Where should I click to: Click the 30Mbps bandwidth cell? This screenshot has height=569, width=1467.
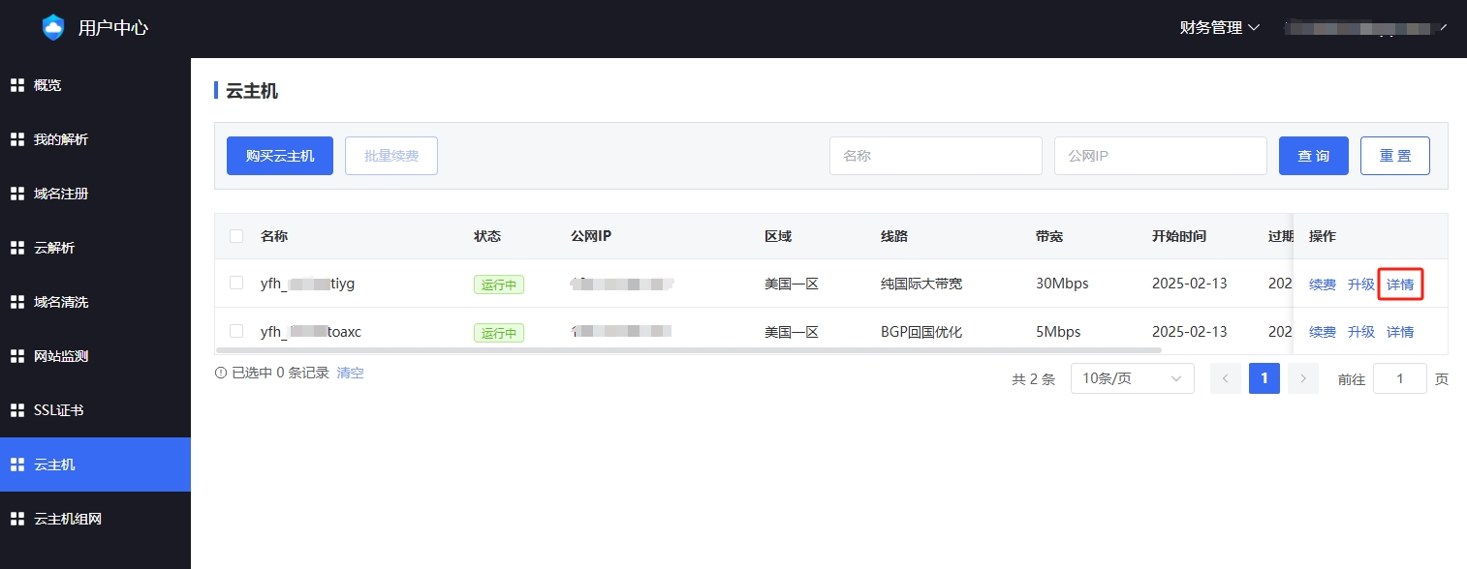pyautogui.click(x=1062, y=284)
